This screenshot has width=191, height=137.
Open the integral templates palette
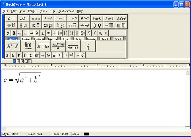click(x=60, y=25)
